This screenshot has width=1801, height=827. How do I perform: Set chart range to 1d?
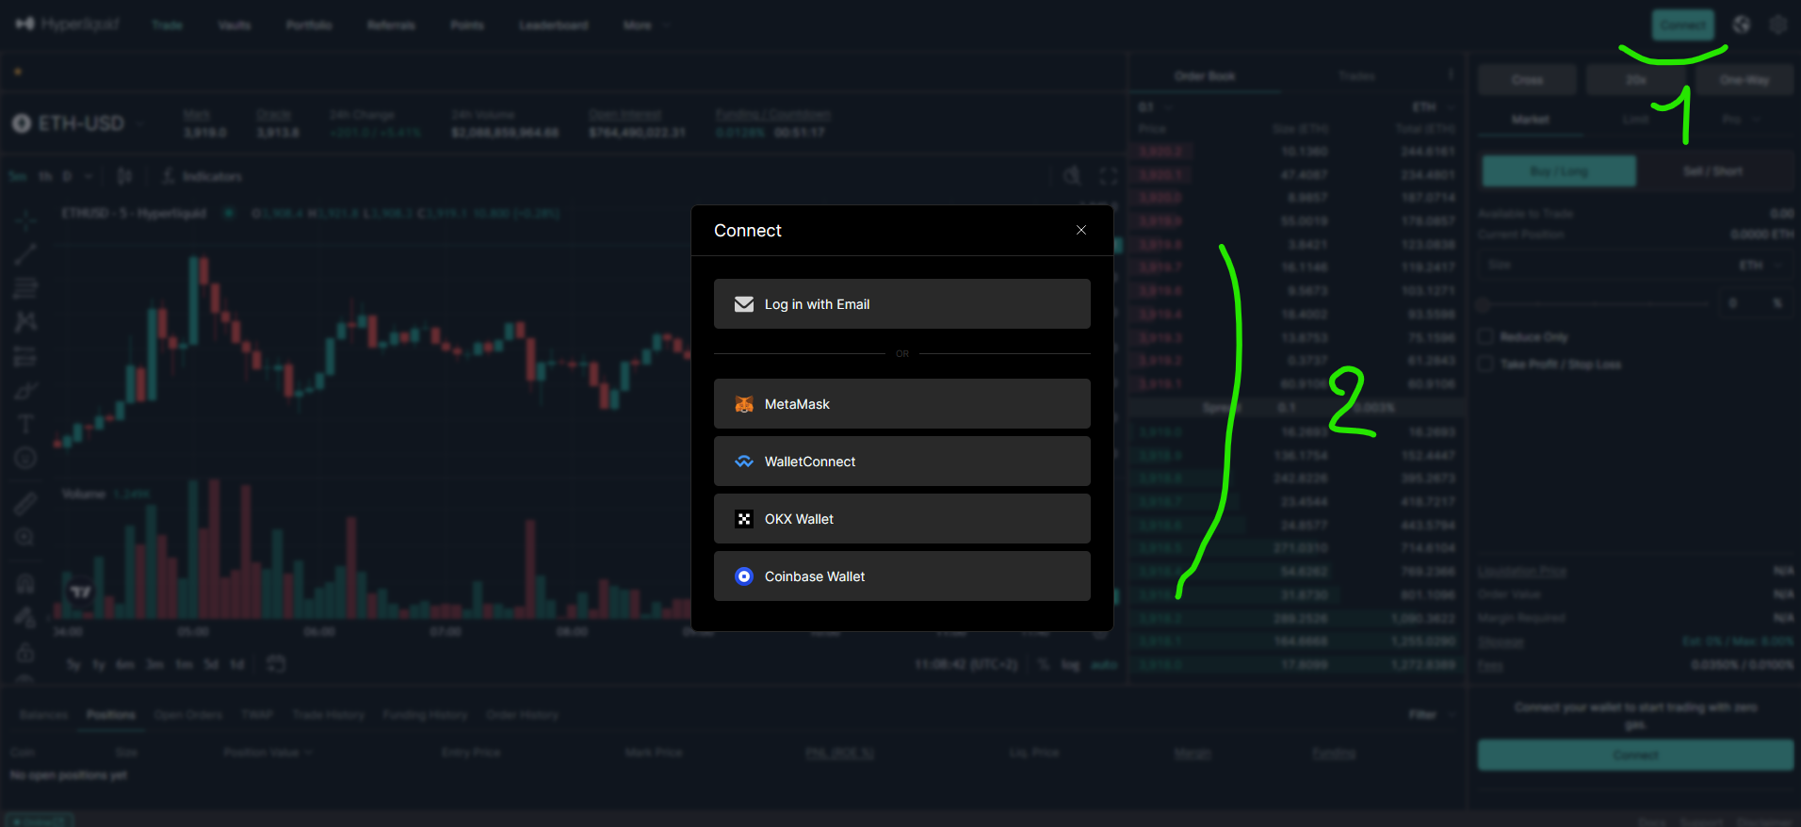(x=237, y=664)
